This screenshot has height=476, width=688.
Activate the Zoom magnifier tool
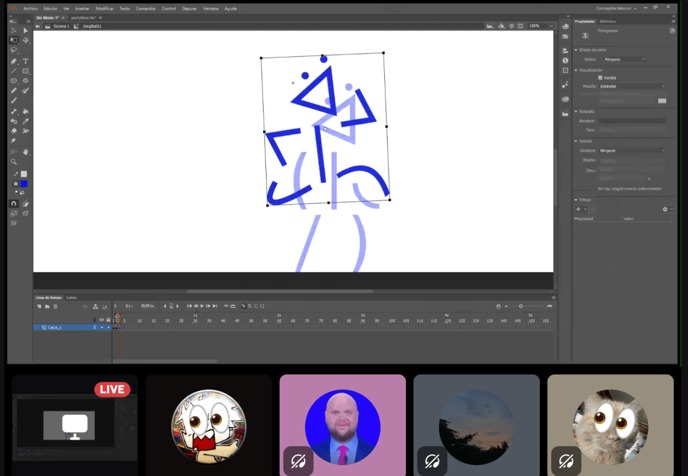(x=14, y=162)
